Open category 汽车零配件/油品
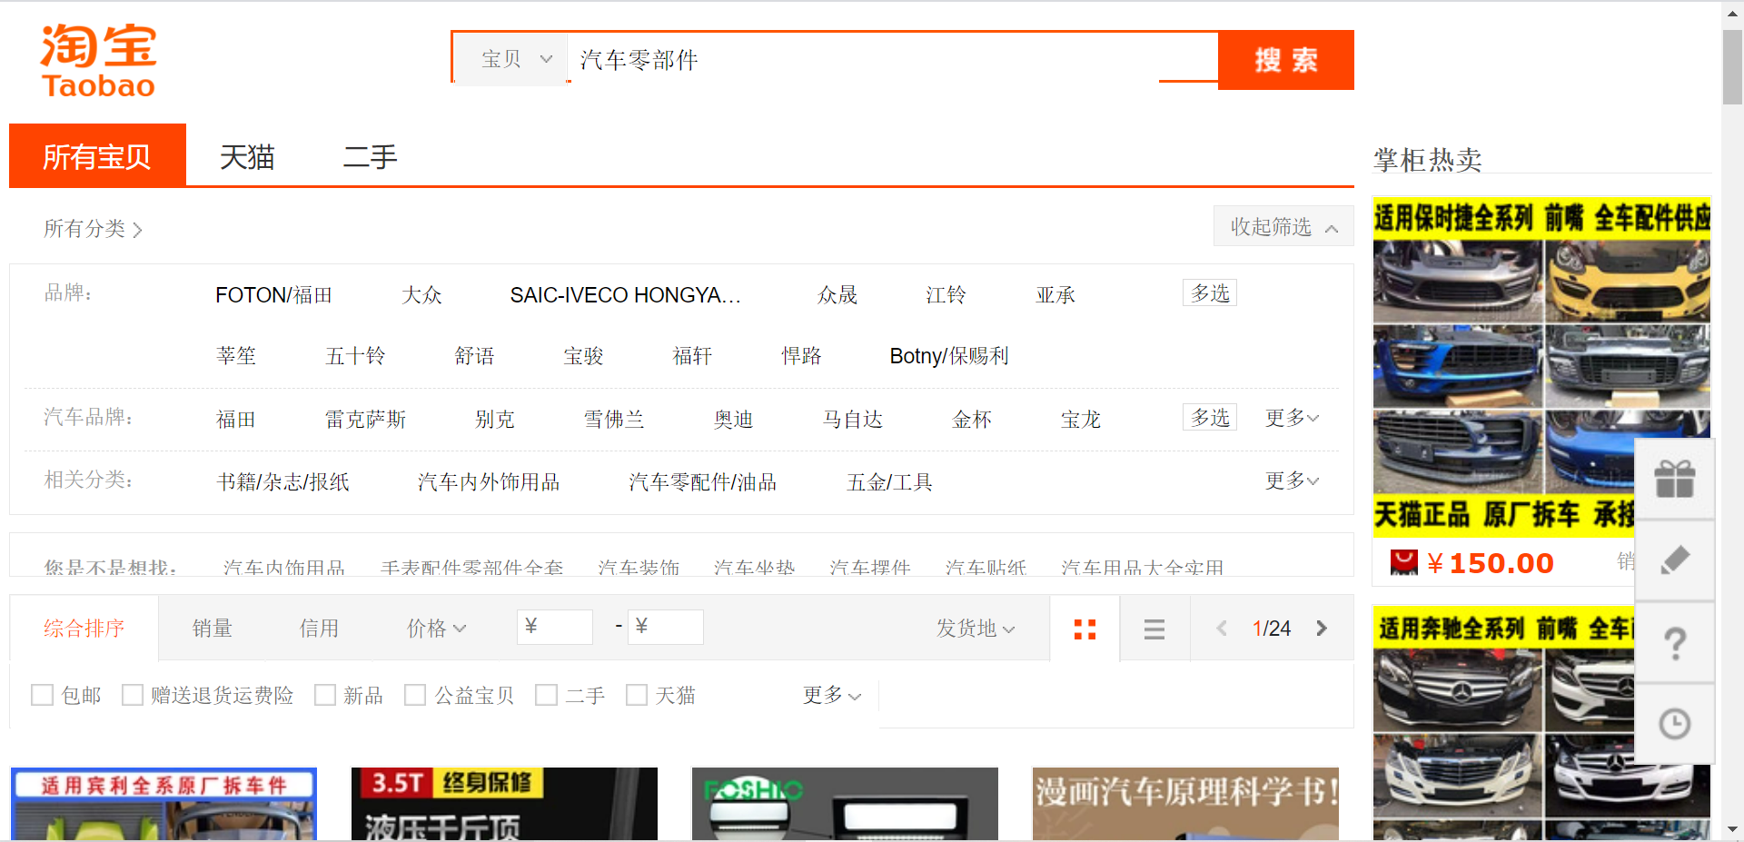Image resolution: width=1744 pixels, height=842 pixels. 702,482
